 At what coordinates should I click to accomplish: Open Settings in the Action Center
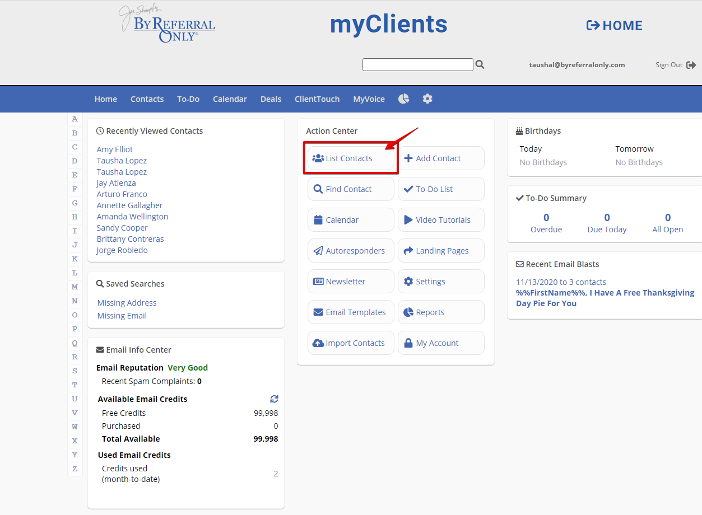point(441,282)
